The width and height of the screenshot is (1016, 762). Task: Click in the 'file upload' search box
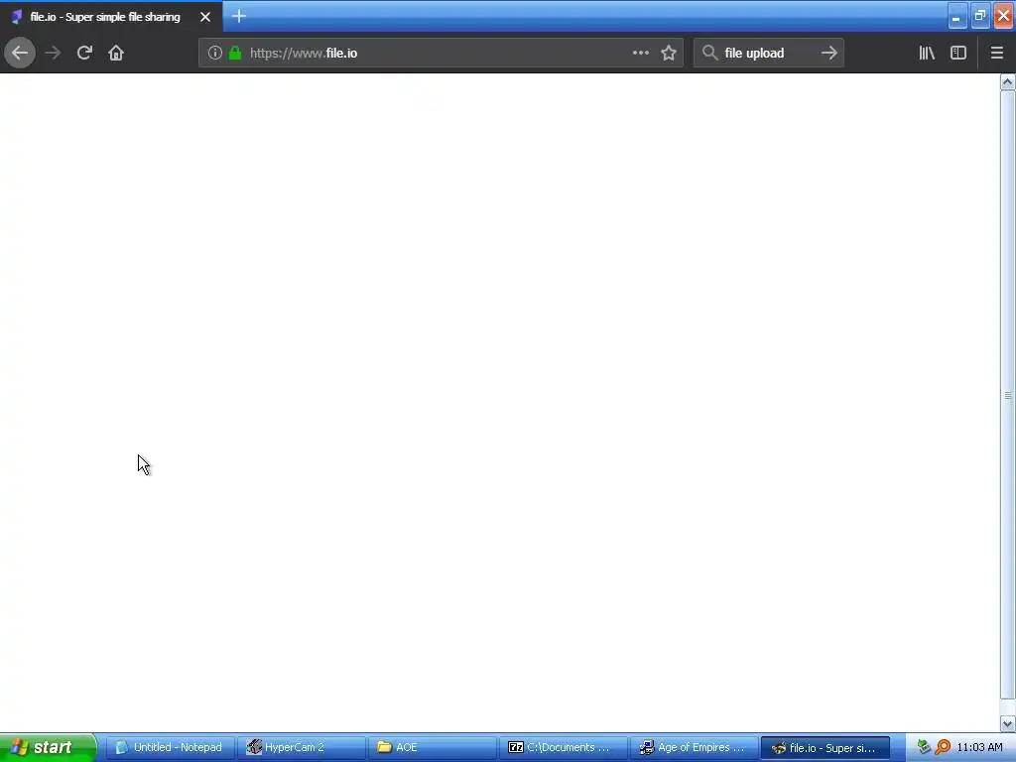pyautogui.click(x=768, y=53)
